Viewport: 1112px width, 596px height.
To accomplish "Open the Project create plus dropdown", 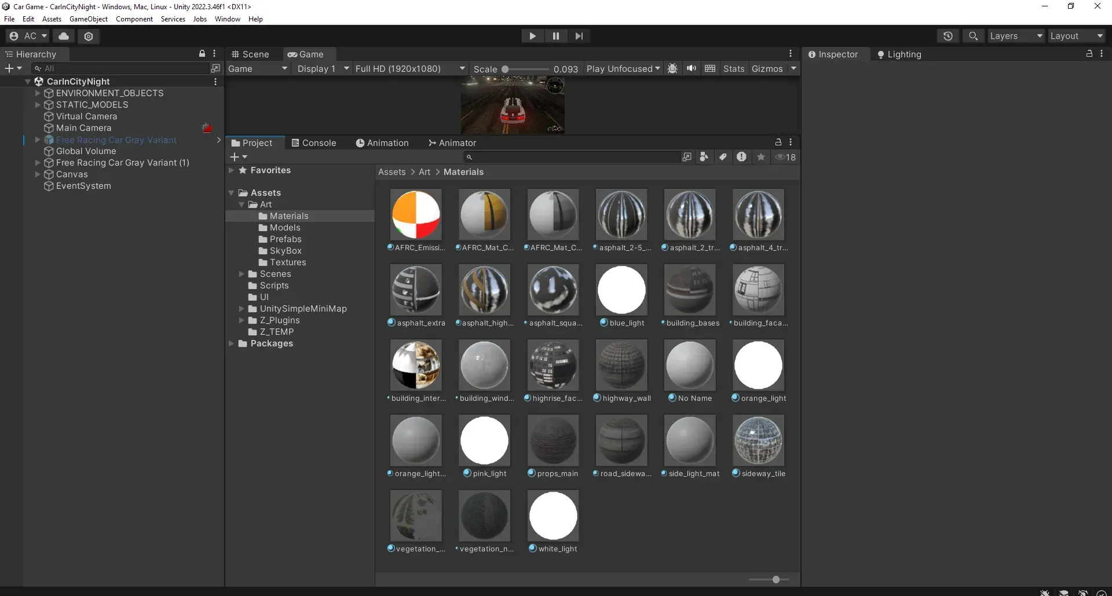I will click(x=239, y=157).
